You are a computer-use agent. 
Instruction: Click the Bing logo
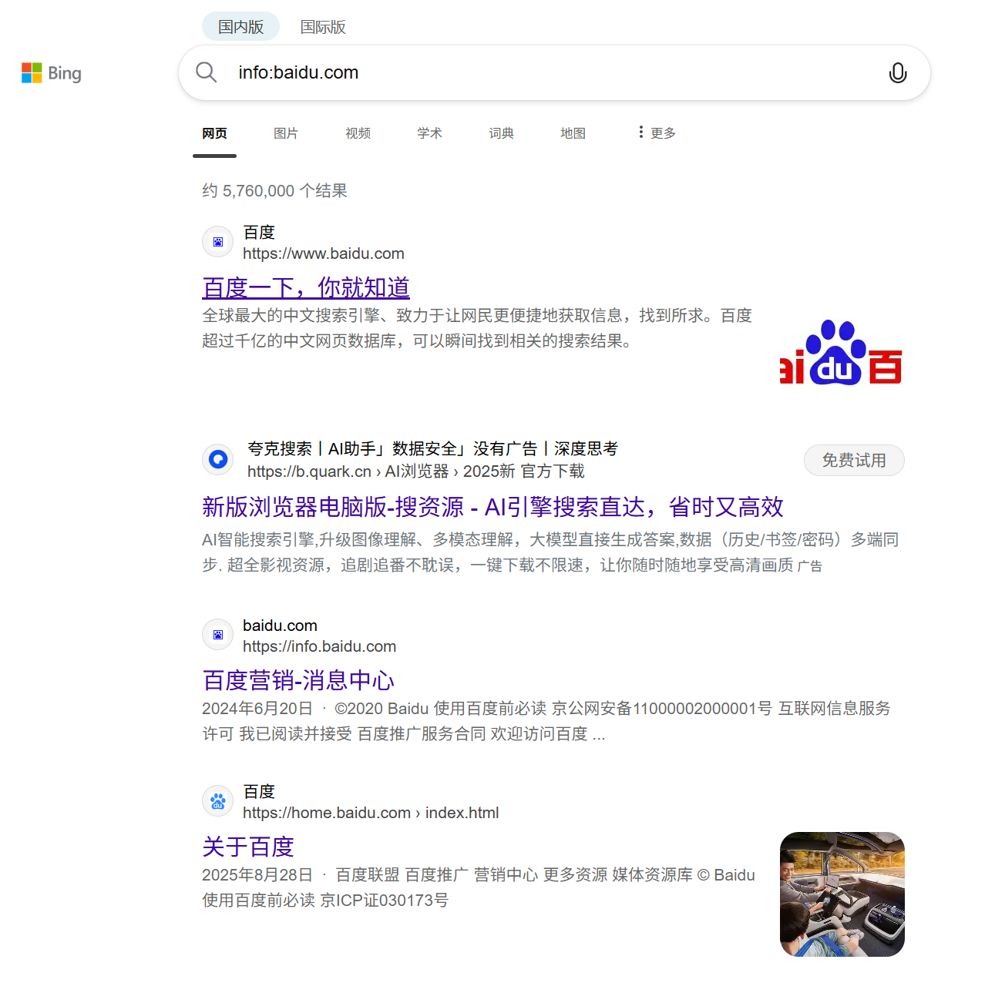tap(52, 73)
